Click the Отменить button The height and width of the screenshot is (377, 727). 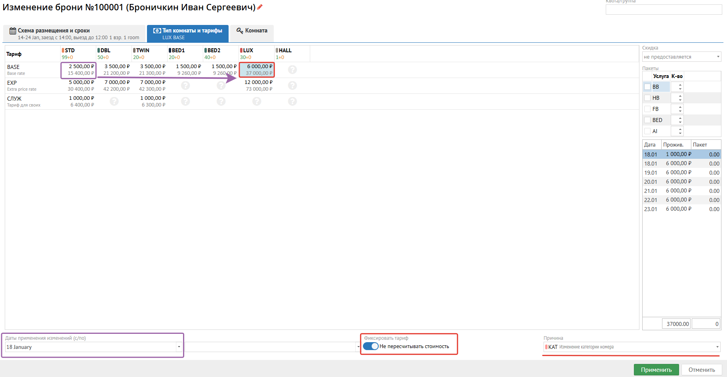(701, 369)
